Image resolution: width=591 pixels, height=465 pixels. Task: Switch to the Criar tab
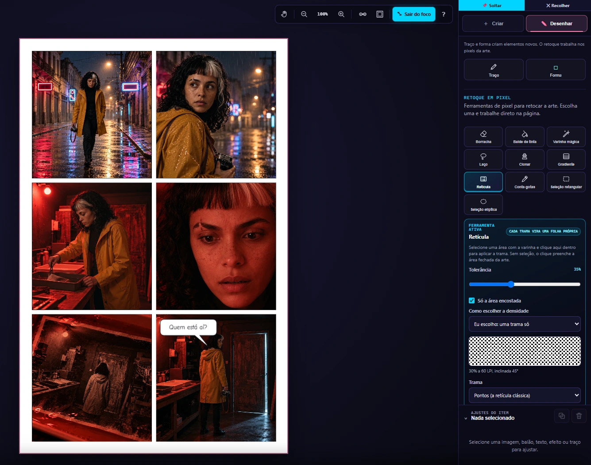point(493,23)
